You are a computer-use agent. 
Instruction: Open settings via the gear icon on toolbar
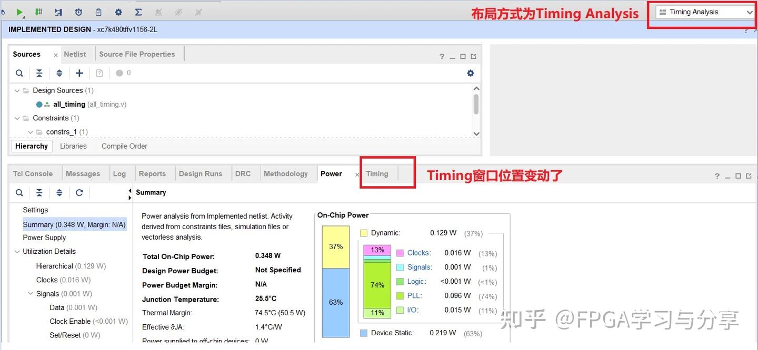(118, 12)
